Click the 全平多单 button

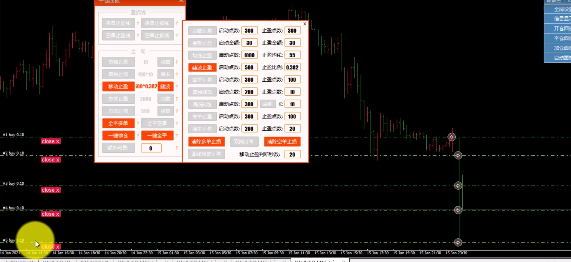[118, 123]
